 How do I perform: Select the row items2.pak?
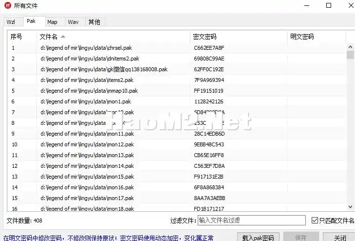click(x=177, y=80)
